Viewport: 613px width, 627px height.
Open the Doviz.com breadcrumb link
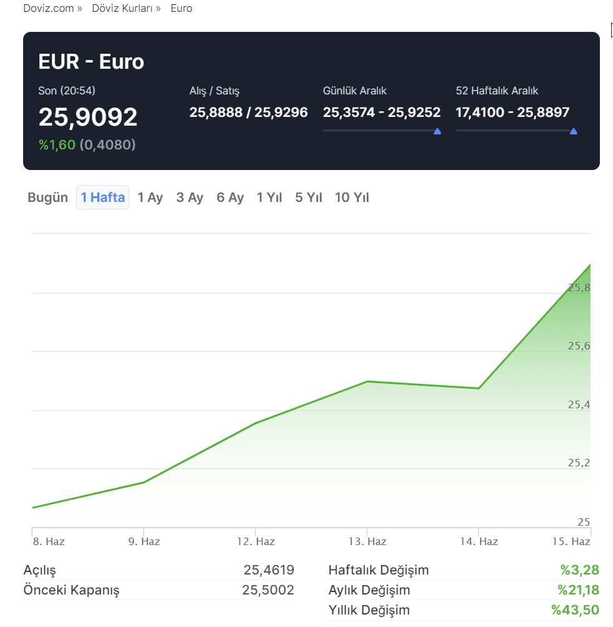48,9
